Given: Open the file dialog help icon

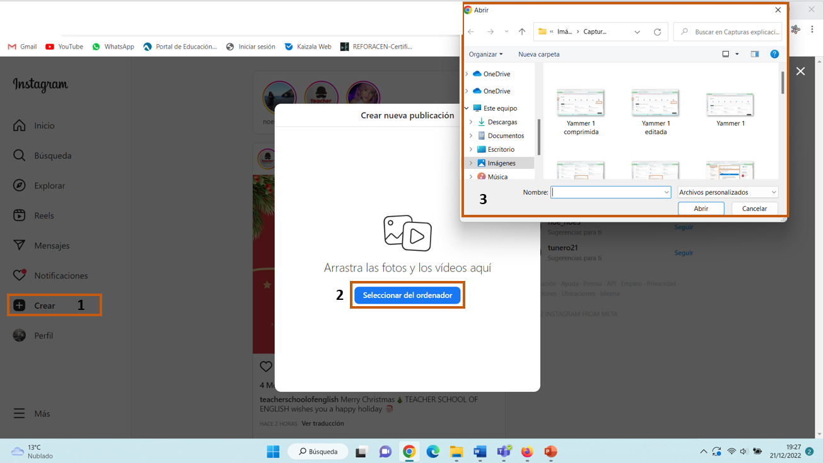Looking at the screenshot, I should [775, 54].
